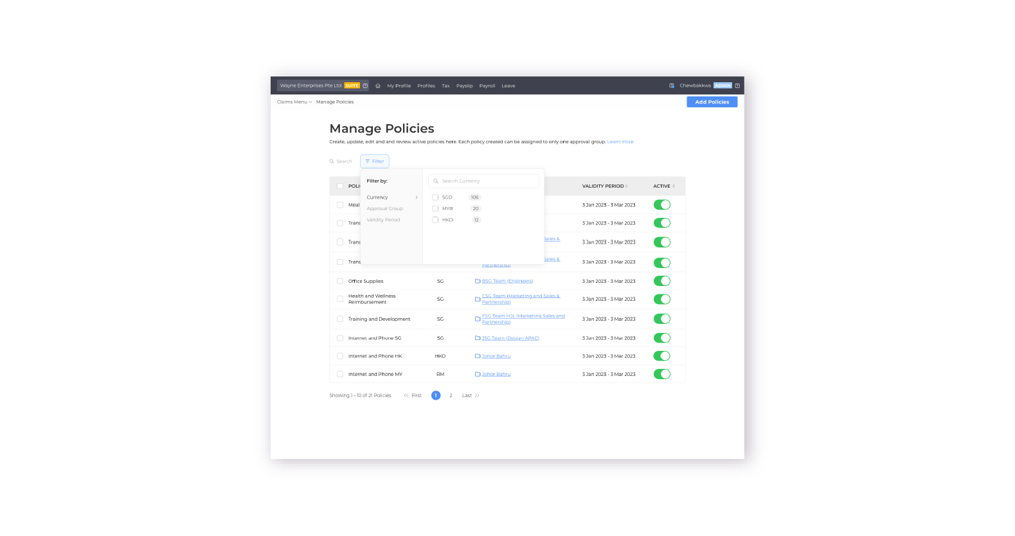The height and width of the screenshot is (536, 1015).
Task: Click the Filter button
Action: (375, 161)
